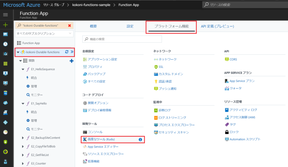Open the recent clock icon in sidebar

click(6, 44)
